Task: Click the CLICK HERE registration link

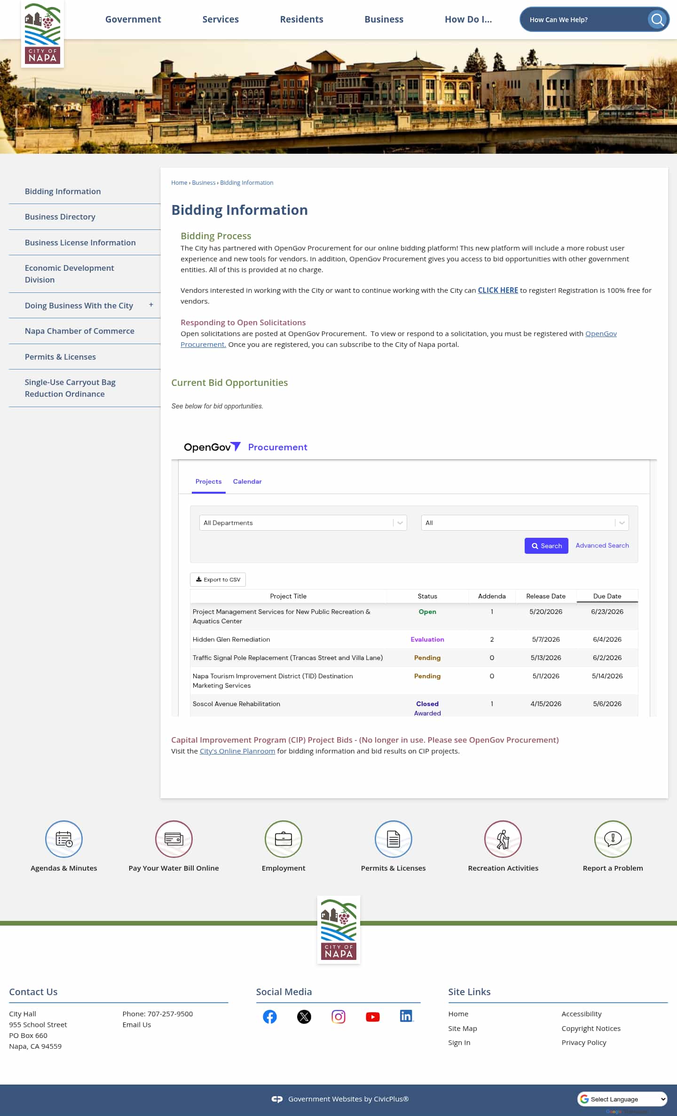Action: pyautogui.click(x=498, y=290)
